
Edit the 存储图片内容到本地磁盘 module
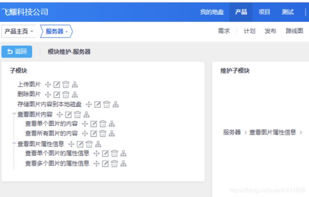point(97,104)
